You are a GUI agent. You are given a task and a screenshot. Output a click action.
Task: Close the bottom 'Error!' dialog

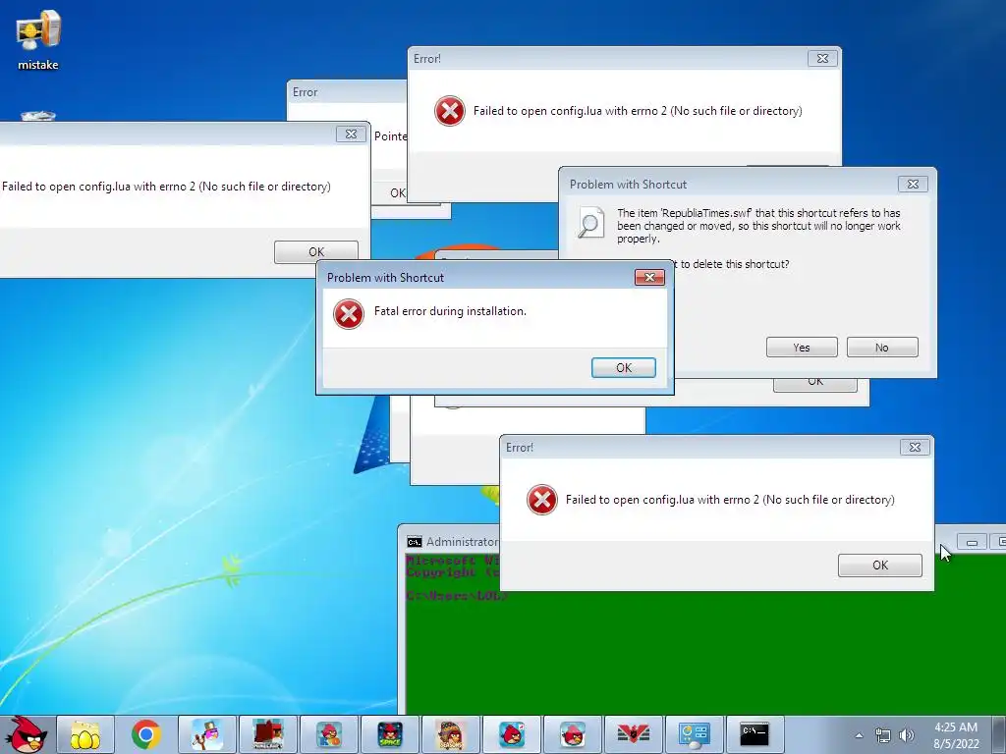click(x=915, y=447)
